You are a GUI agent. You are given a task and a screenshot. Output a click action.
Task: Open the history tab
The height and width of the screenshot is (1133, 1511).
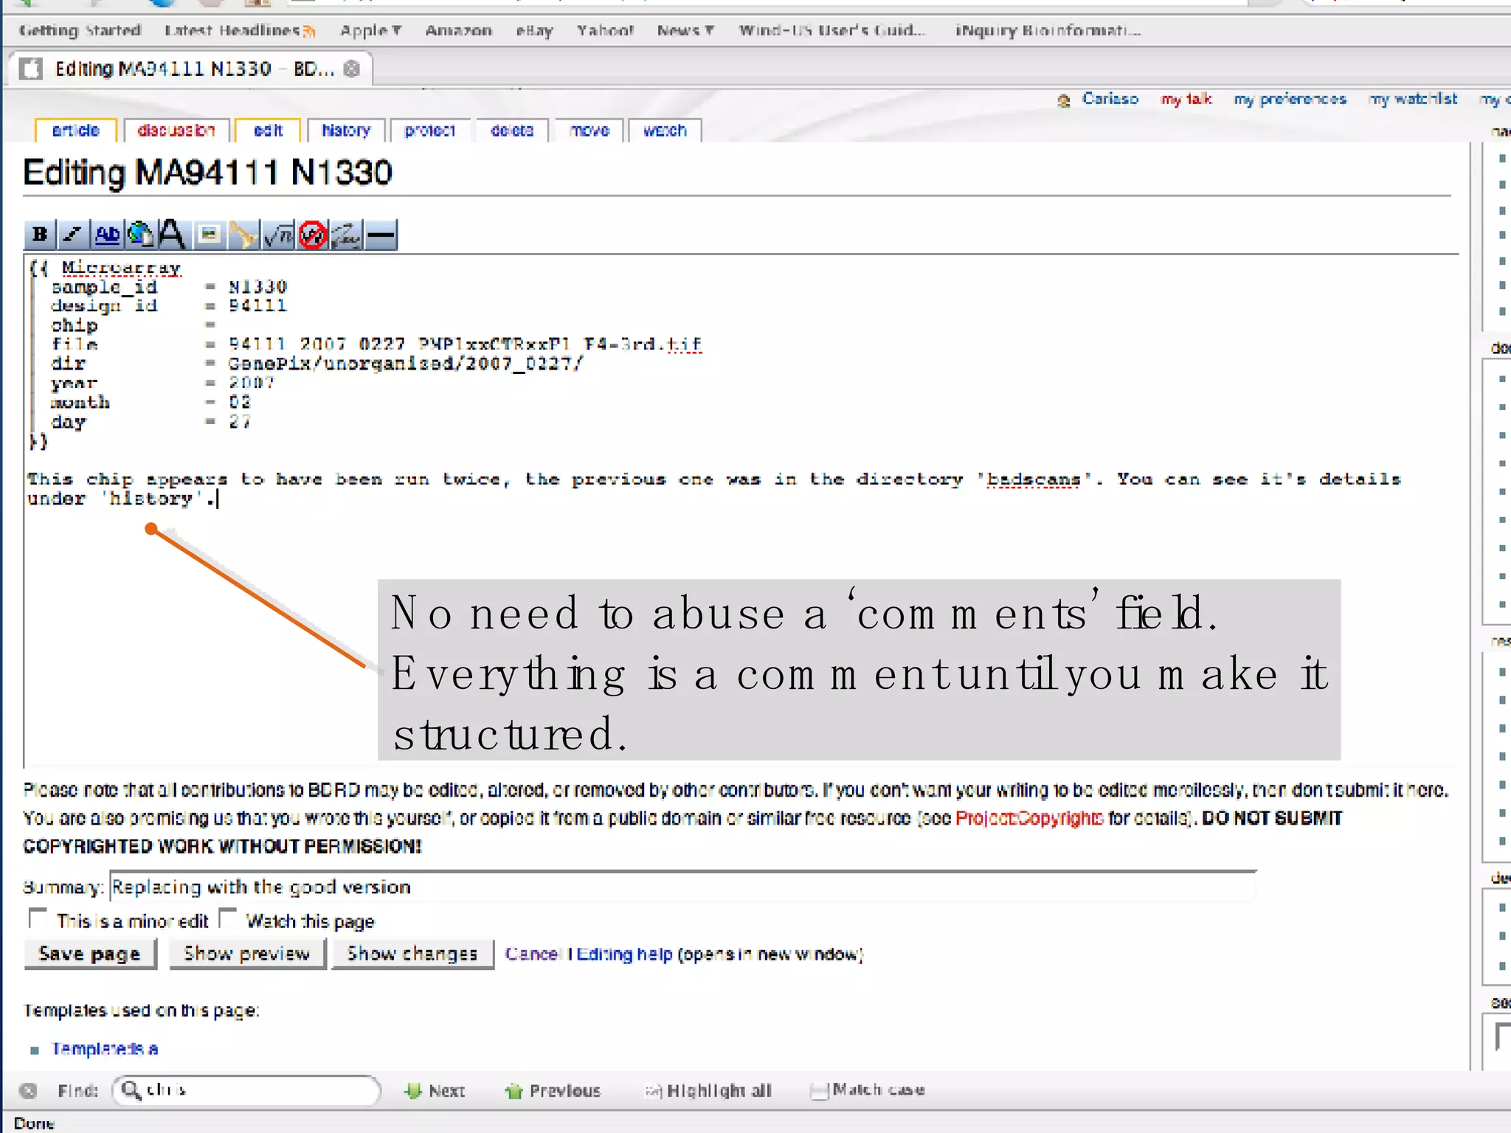tap(346, 131)
